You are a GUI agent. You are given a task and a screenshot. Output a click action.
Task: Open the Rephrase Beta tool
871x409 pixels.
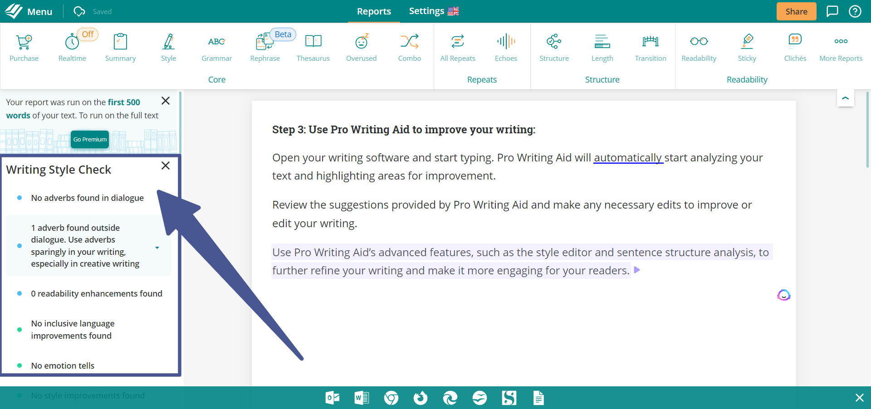click(x=265, y=48)
